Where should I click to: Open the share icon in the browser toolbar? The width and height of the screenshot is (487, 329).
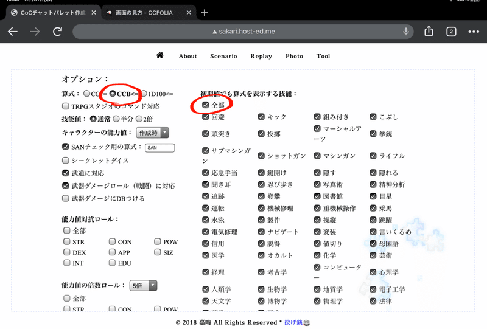(x=429, y=31)
